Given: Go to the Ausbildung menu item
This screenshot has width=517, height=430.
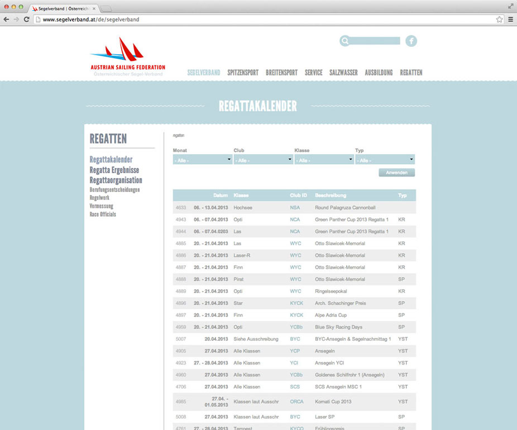Looking at the screenshot, I should [x=379, y=73].
